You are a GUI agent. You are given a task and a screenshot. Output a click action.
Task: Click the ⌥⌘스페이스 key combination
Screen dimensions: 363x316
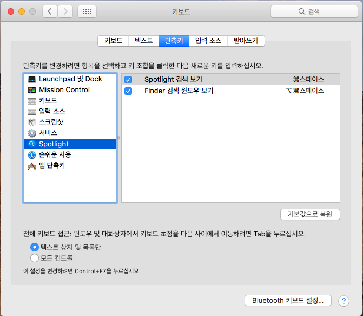pyautogui.click(x=305, y=91)
